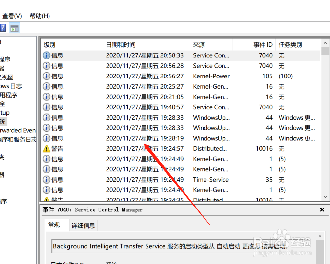Click the info icon on the 19:28:19 WindowsUp event
Screen dimensions: 330x264
(46, 138)
